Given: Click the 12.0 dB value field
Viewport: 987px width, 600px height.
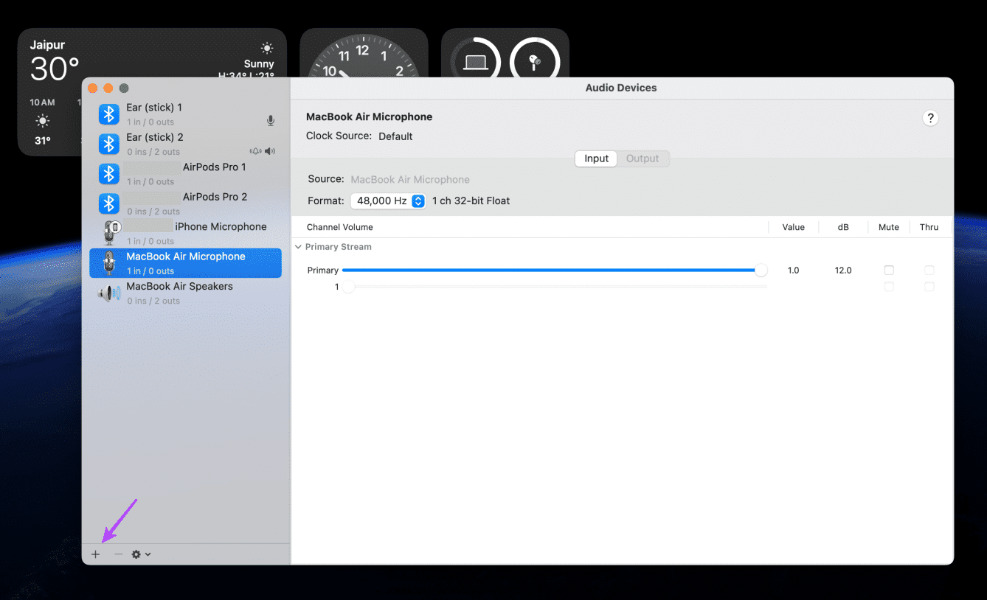Looking at the screenshot, I should (843, 271).
